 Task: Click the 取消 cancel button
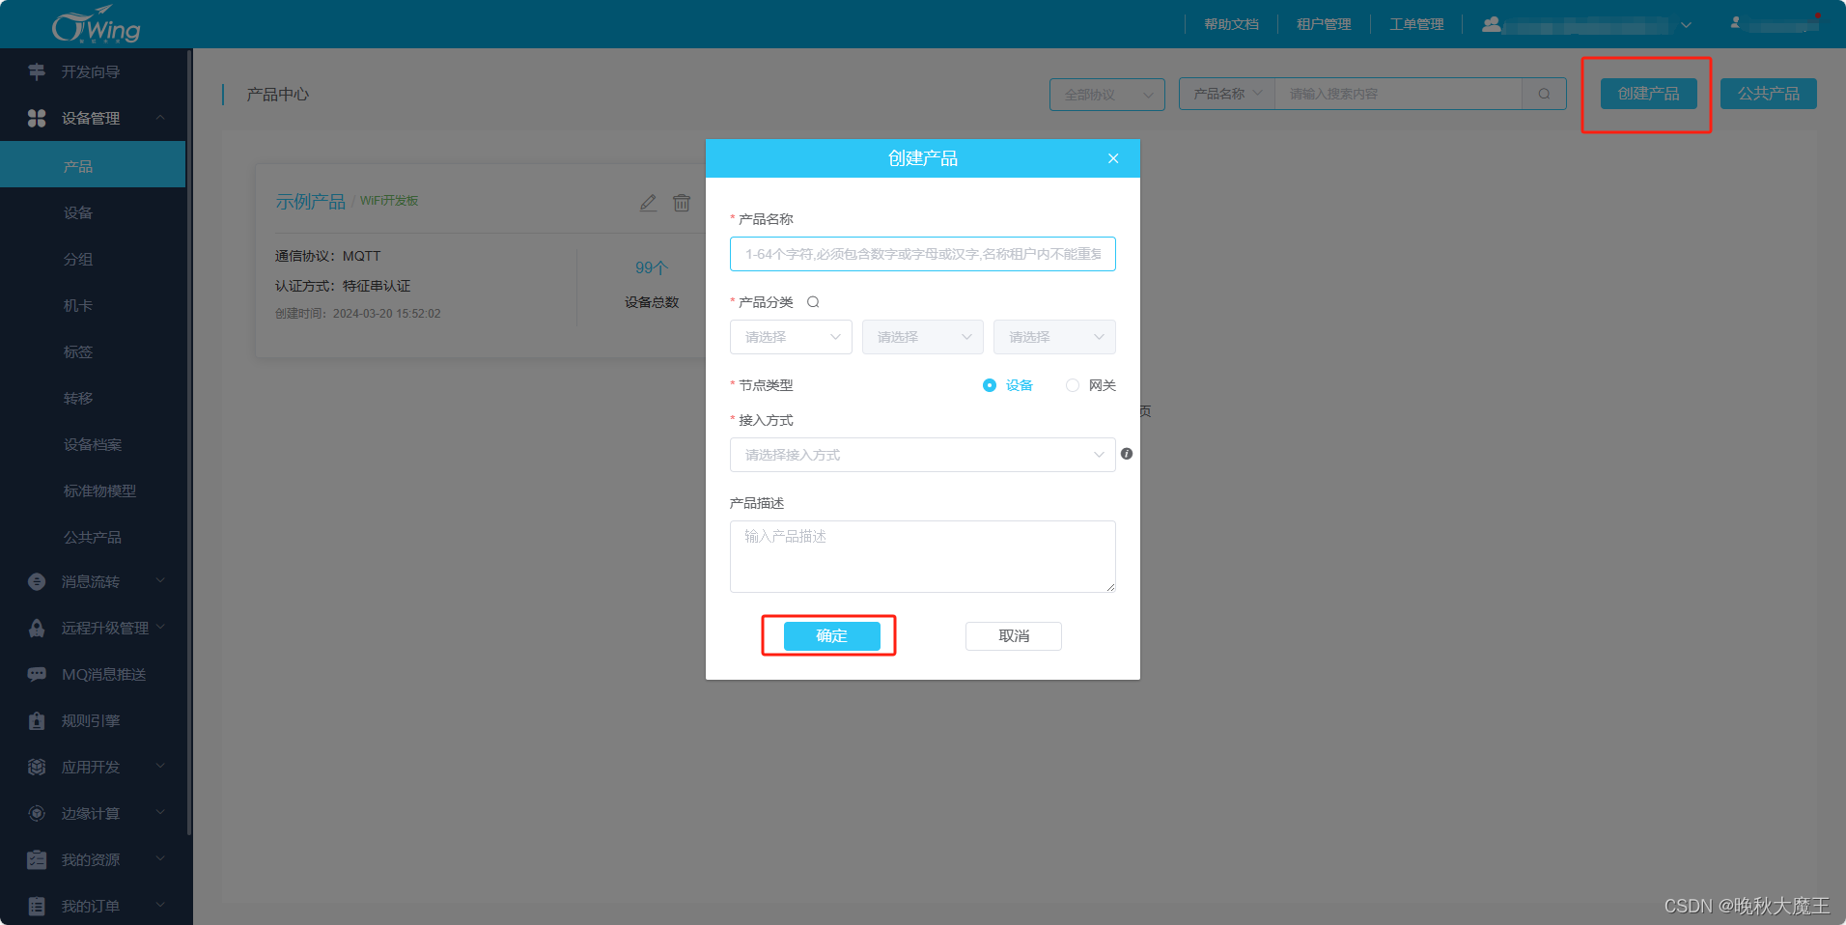coord(1014,635)
